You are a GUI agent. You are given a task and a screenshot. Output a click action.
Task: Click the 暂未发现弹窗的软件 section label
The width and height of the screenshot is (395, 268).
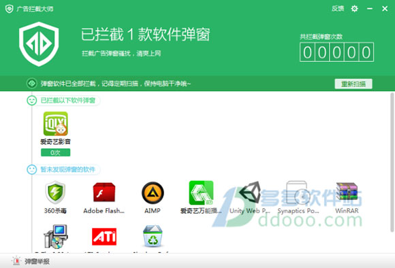(68, 169)
